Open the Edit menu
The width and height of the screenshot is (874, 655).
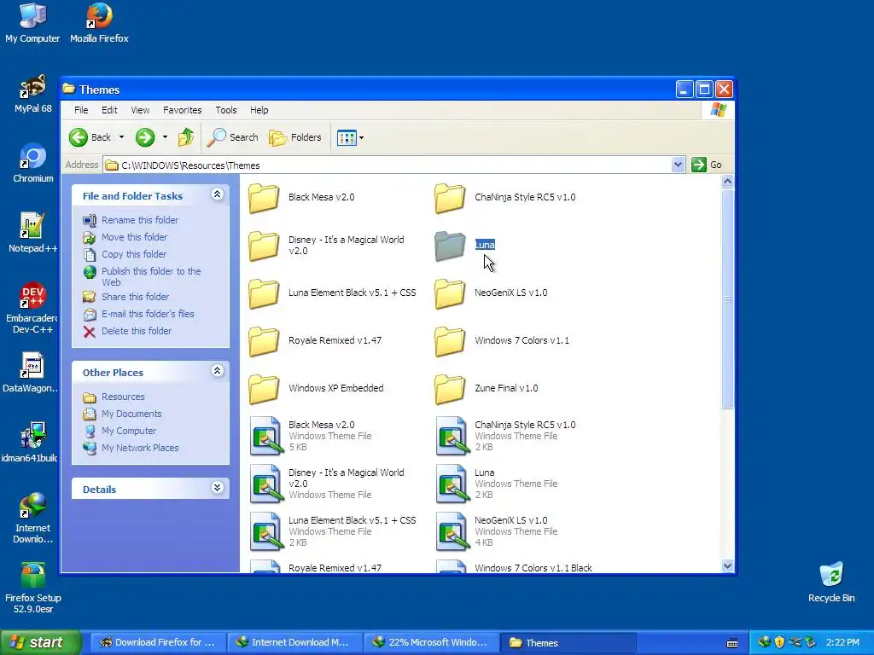click(x=109, y=110)
